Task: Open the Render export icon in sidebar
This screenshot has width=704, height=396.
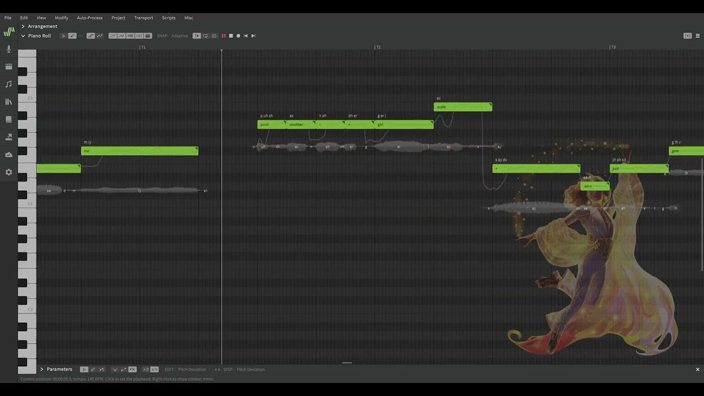Action: click(8, 137)
